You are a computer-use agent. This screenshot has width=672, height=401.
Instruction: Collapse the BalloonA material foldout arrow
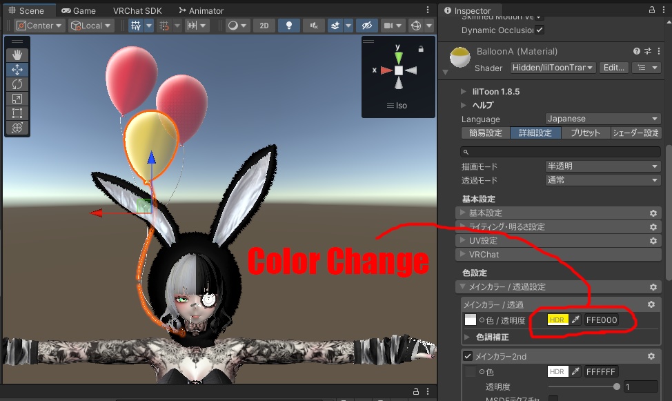[x=445, y=72]
